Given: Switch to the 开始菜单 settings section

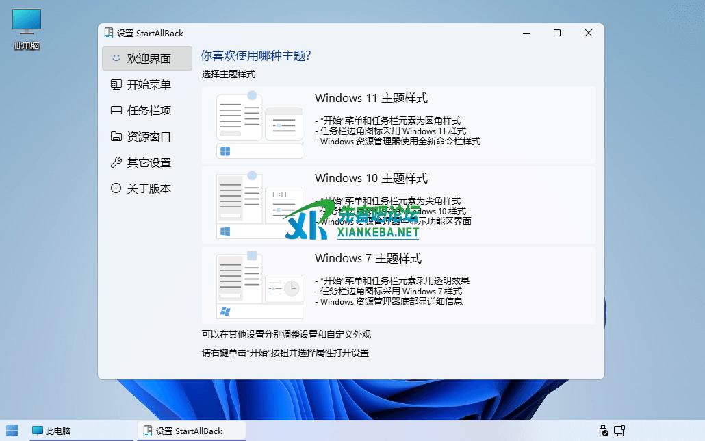Looking at the screenshot, I should point(147,85).
